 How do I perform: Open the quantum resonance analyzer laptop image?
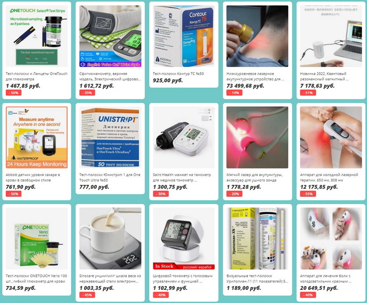click(331, 36)
